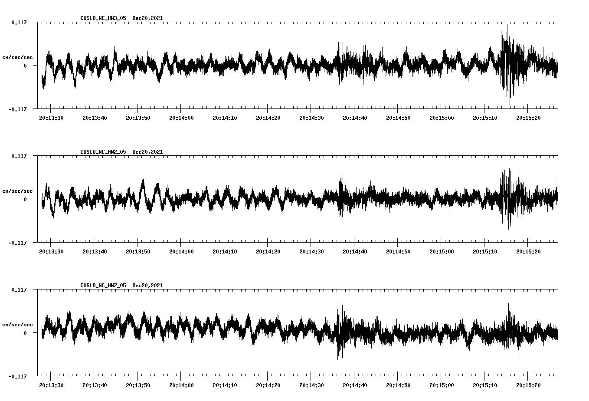Click 20:15:00 time label under HN3 plot
589x401 pixels.
(x=442, y=118)
